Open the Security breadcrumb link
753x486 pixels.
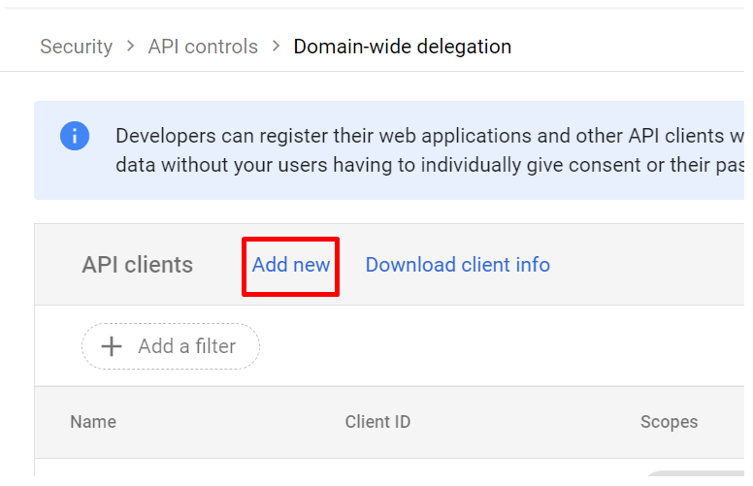pos(76,47)
